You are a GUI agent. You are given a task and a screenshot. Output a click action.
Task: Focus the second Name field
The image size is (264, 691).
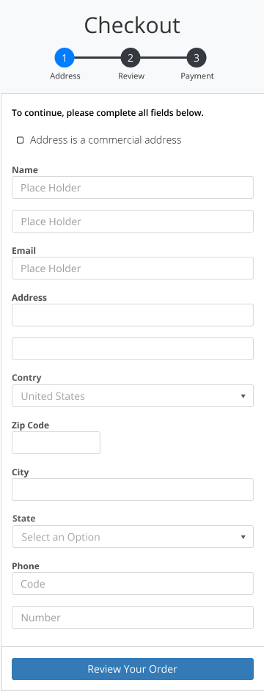(x=133, y=222)
